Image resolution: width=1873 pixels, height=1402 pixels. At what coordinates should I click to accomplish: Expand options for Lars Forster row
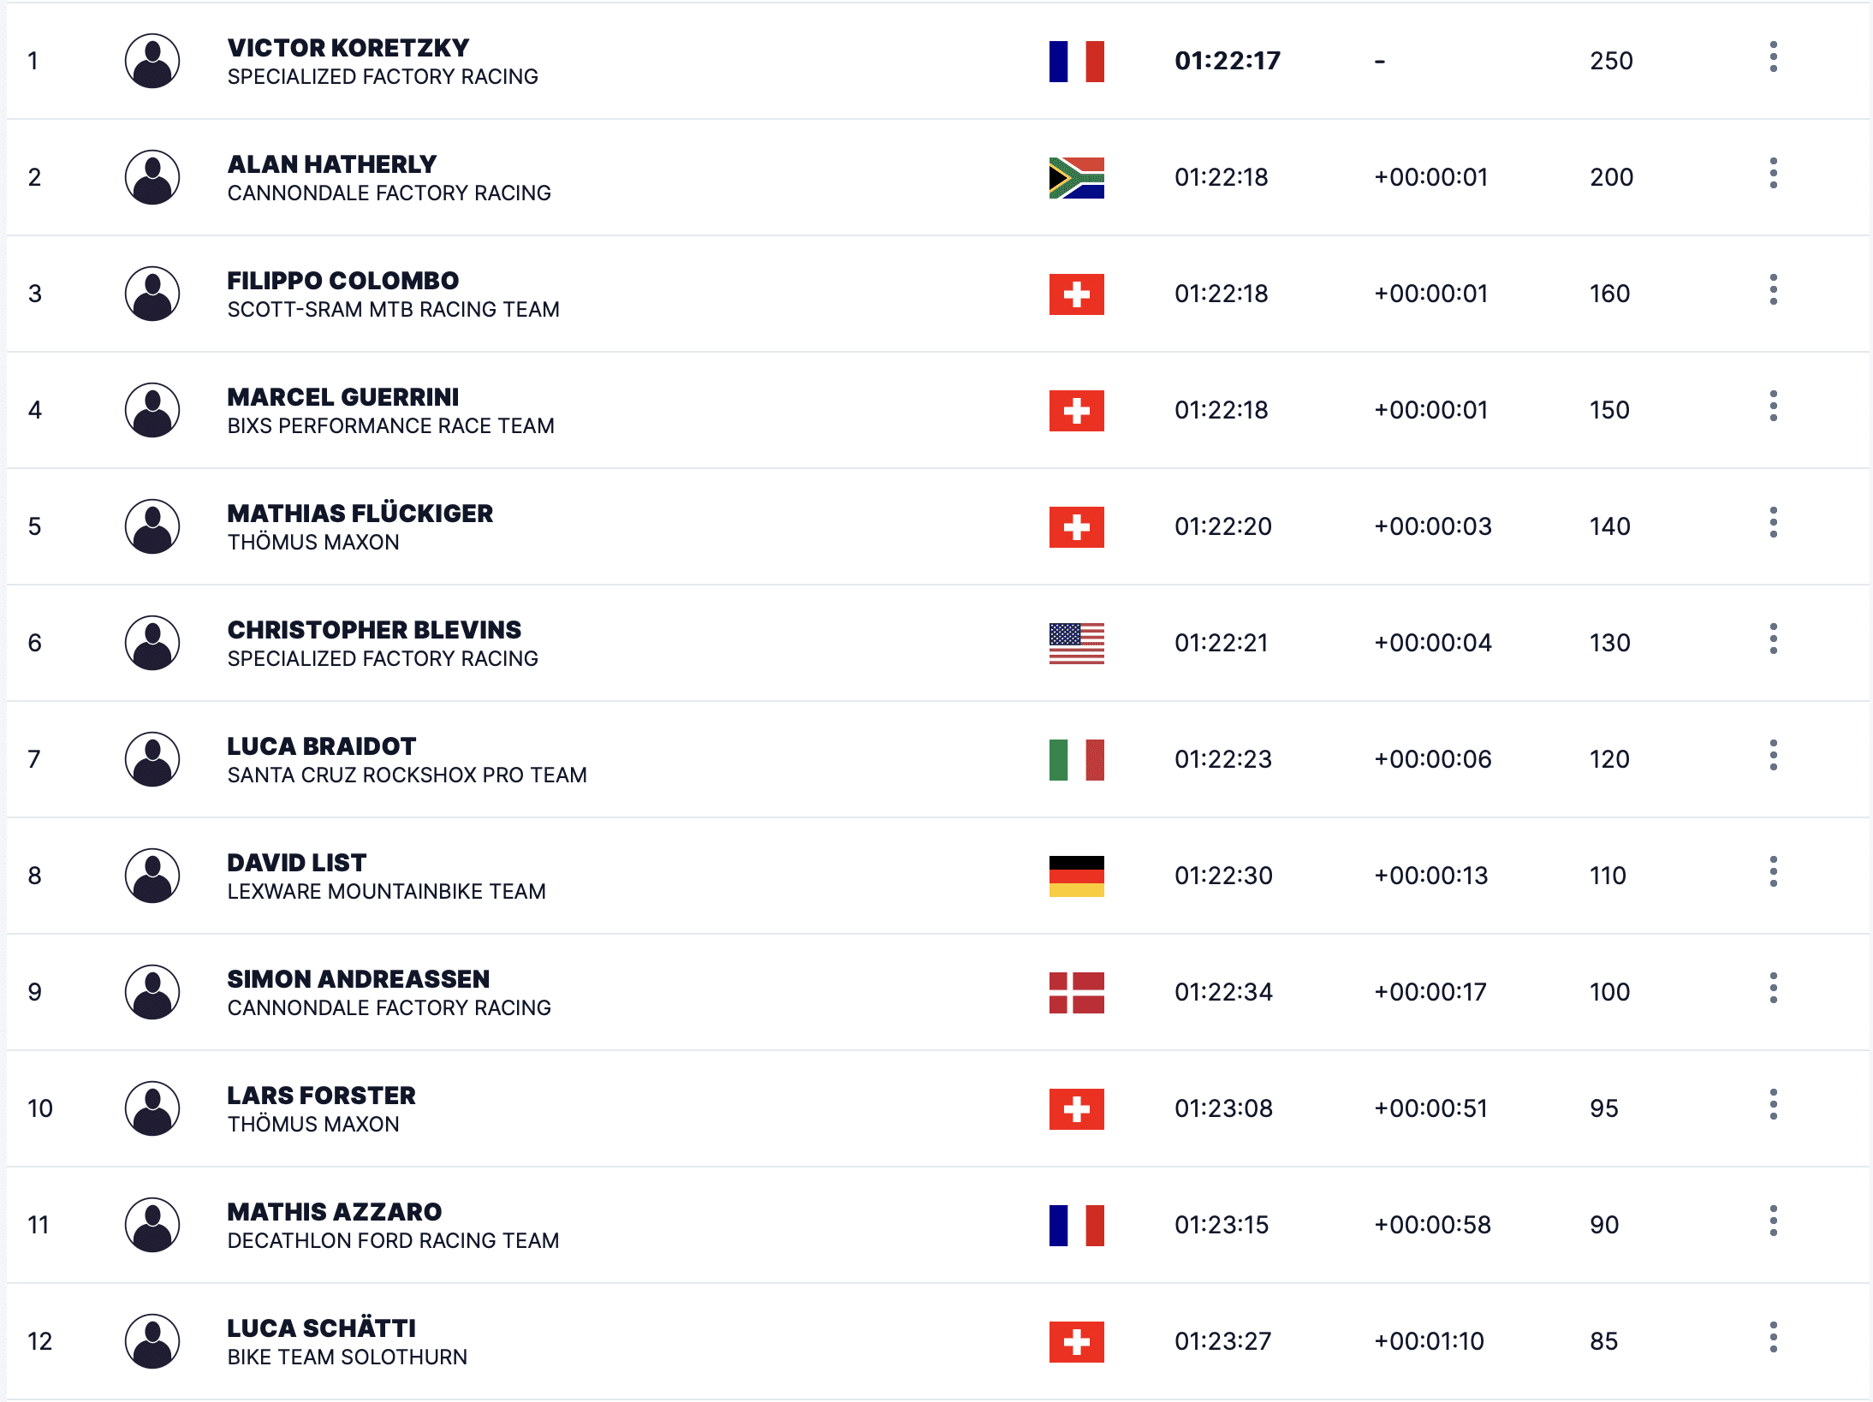pos(1773,1105)
